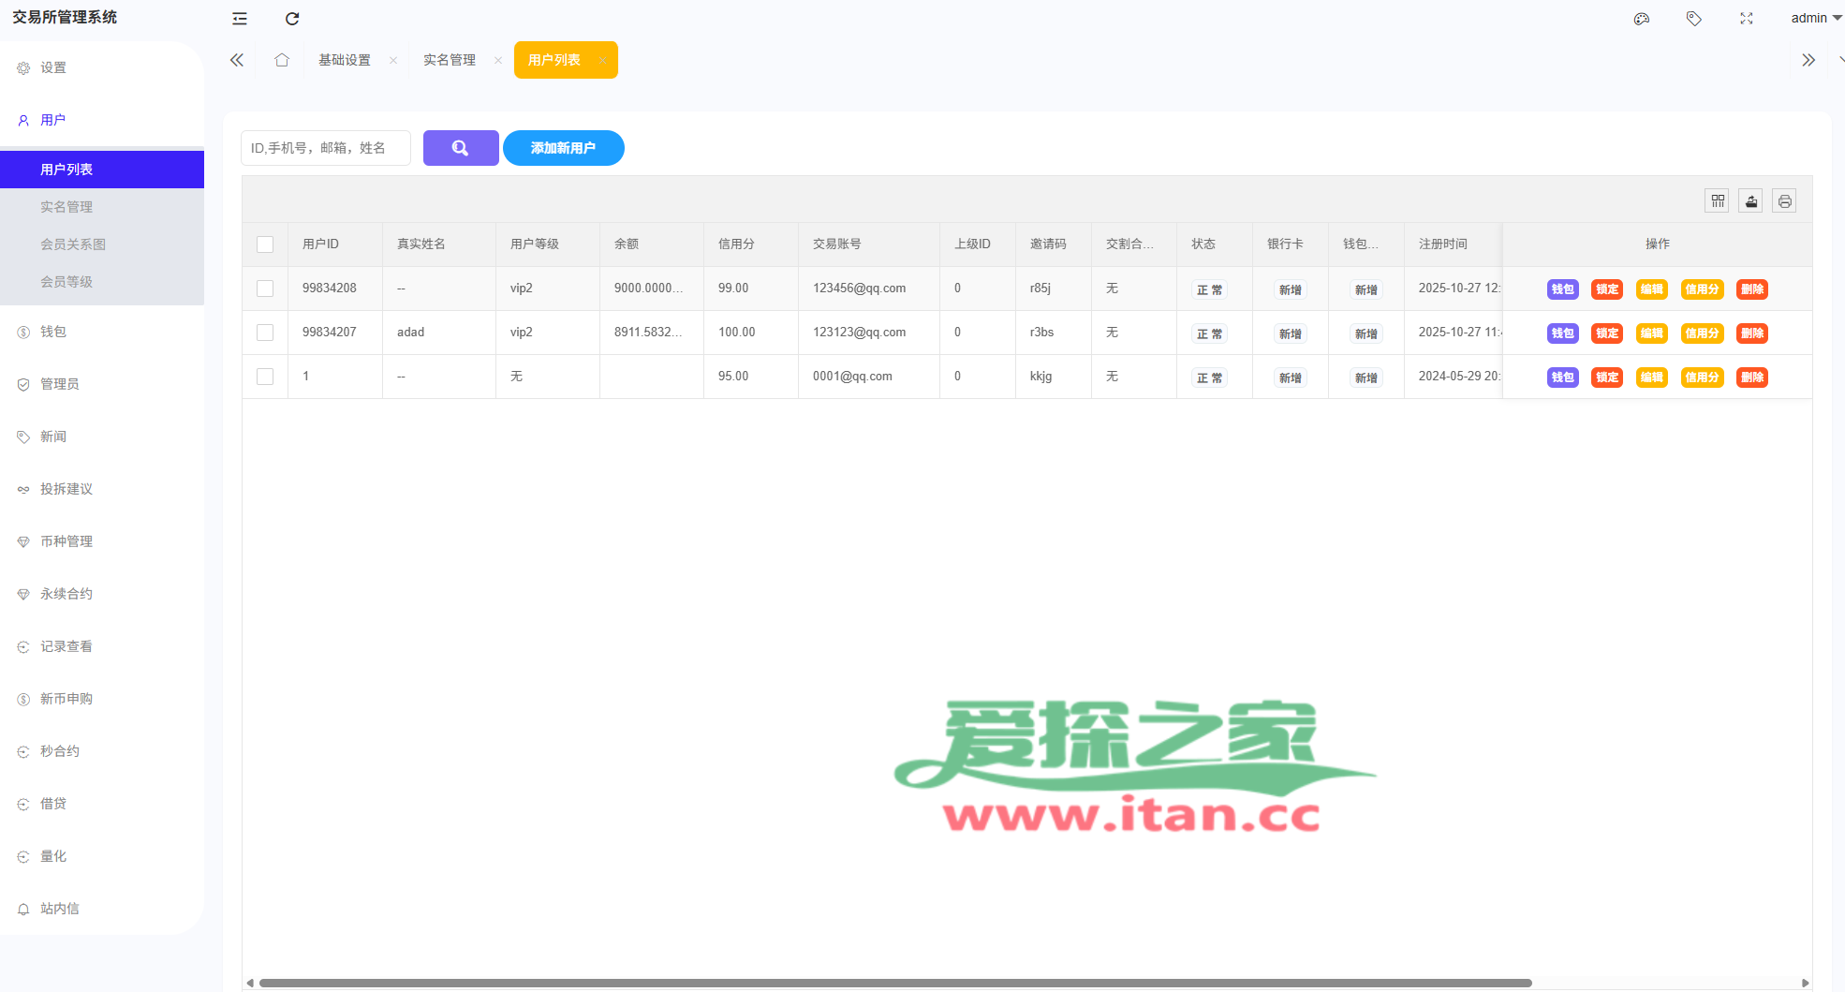The width and height of the screenshot is (1845, 992).
Task: Check the box for user 99834207
Action: click(x=265, y=333)
